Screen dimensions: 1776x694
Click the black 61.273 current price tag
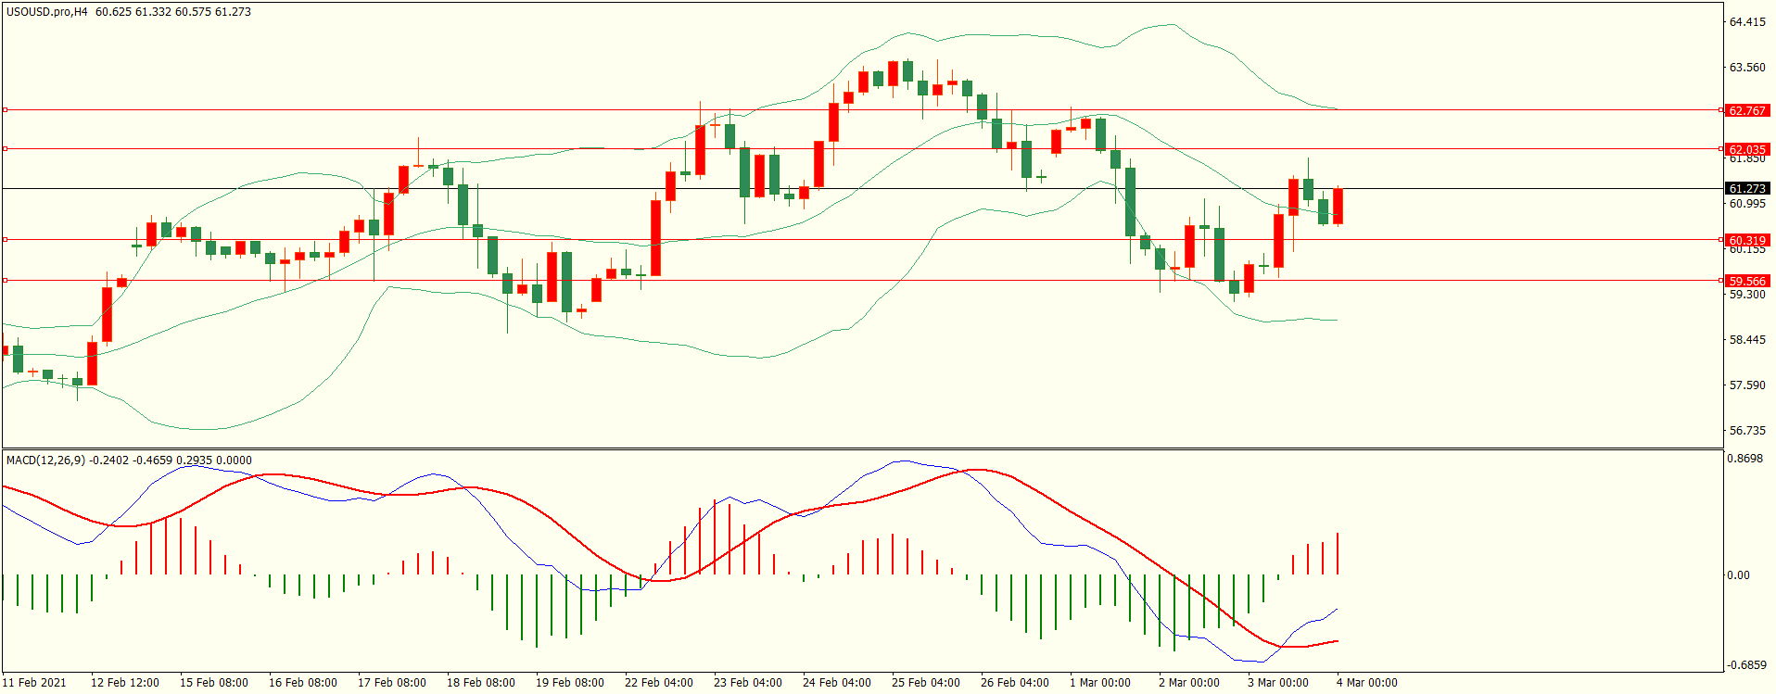coord(1746,188)
